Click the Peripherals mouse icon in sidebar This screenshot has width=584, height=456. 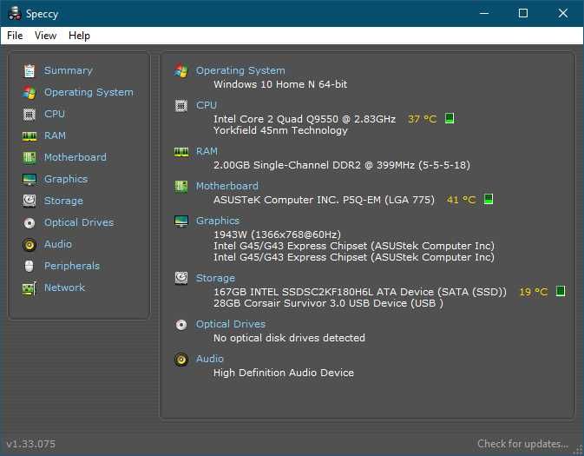[x=30, y=267]
